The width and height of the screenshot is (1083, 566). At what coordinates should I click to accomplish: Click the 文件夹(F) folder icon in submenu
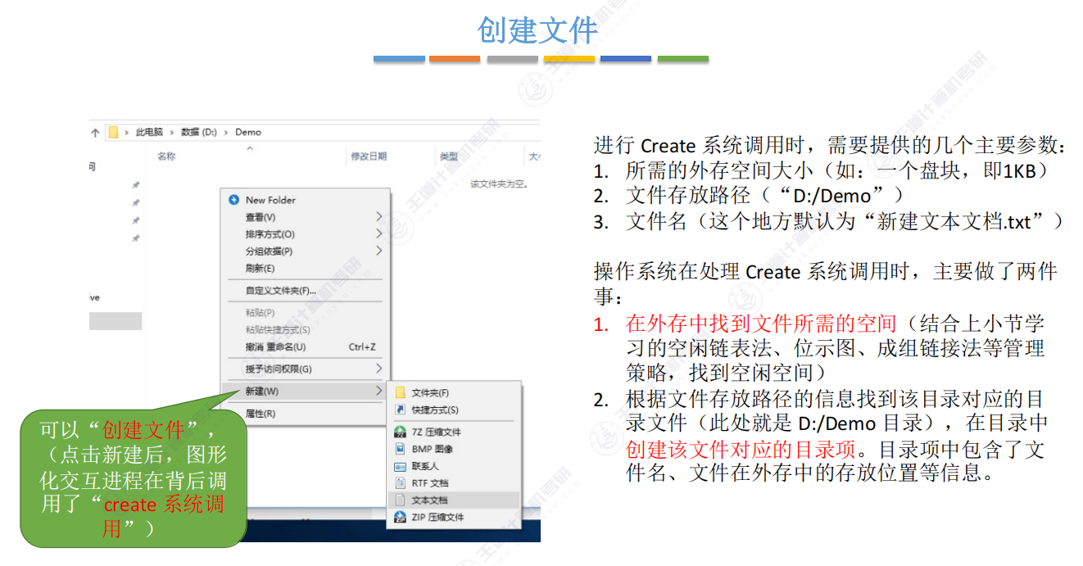click(x=401, y=393)
